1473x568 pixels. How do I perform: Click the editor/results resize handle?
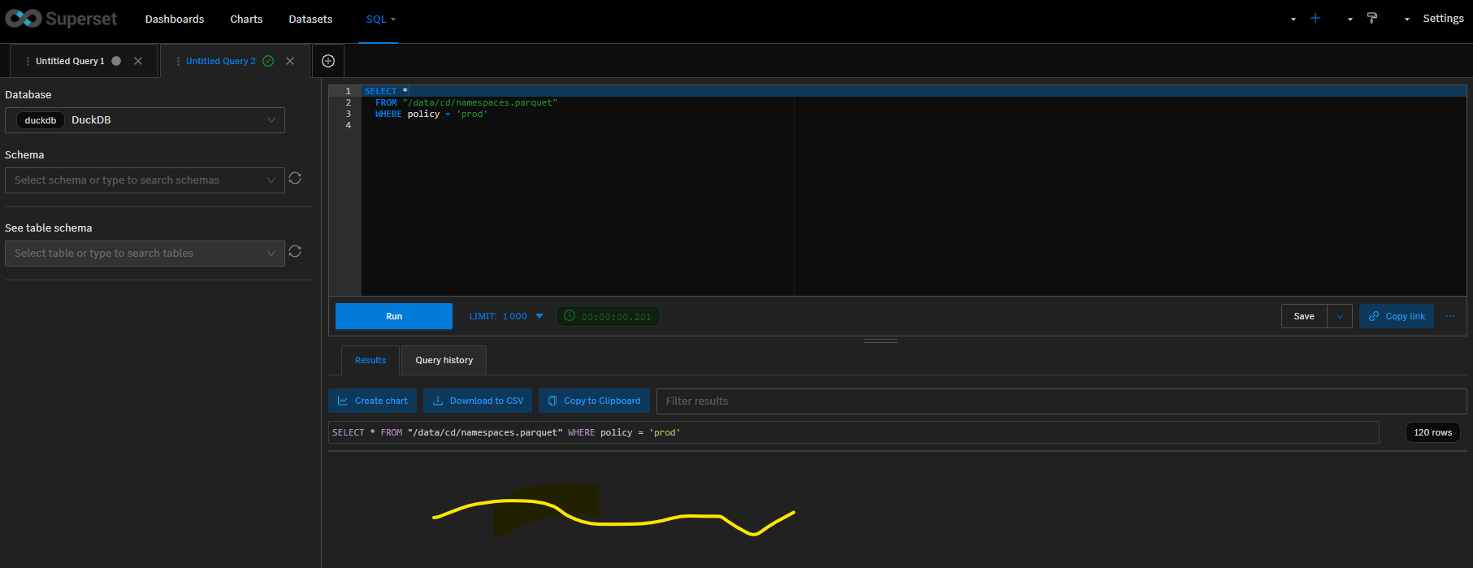pyautogui.click(x=881, y=340)
